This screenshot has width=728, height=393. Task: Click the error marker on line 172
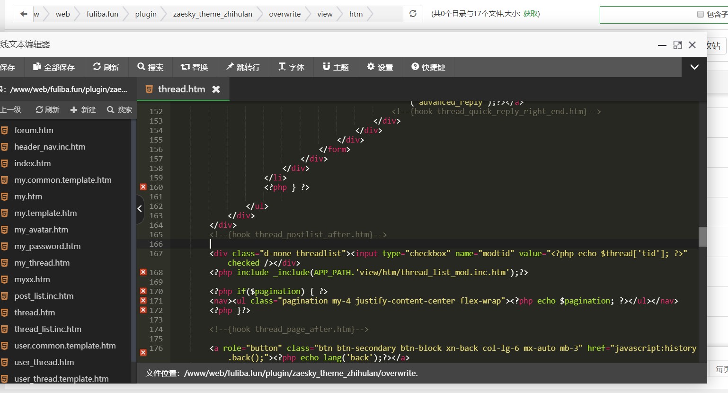pyautogui.click(x=143, y=310)
